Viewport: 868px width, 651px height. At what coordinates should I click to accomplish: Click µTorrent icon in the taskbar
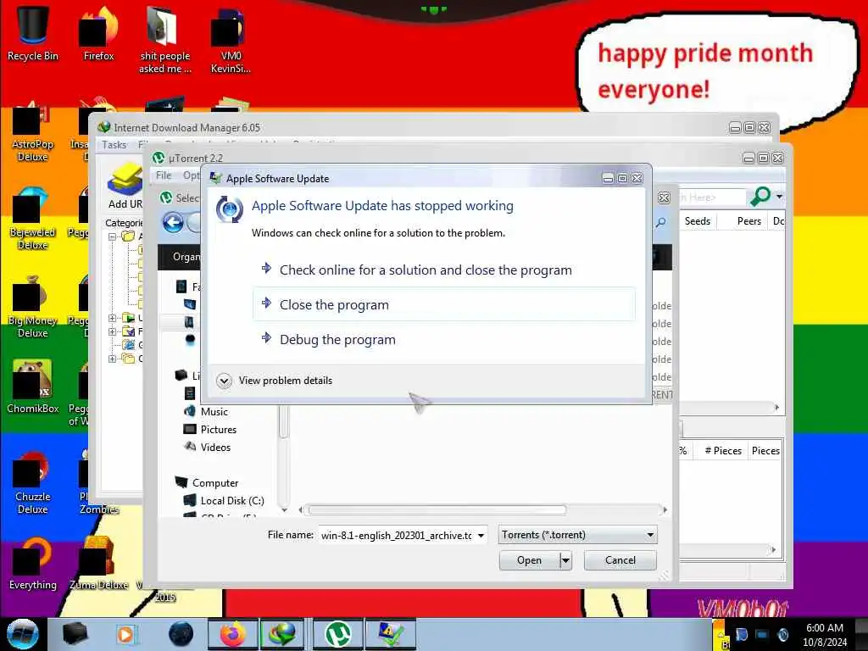pyautogui.click(x=337, y=634)
